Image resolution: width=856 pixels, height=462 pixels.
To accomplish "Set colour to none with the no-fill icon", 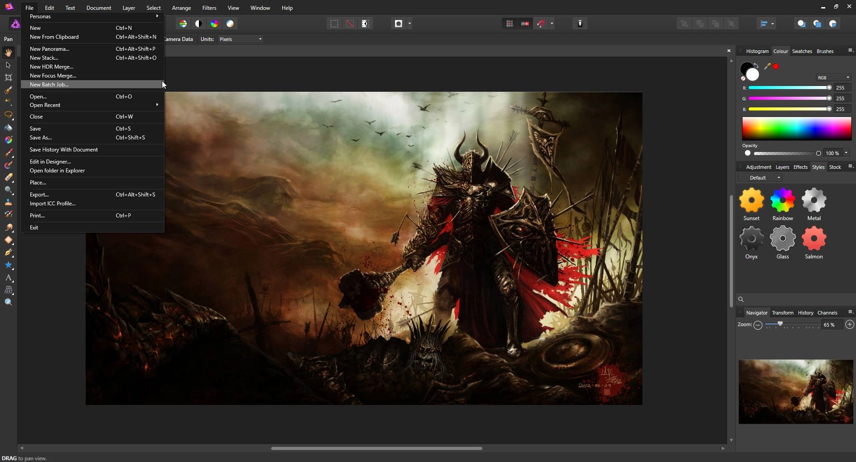I will click(x=743, y=78).
